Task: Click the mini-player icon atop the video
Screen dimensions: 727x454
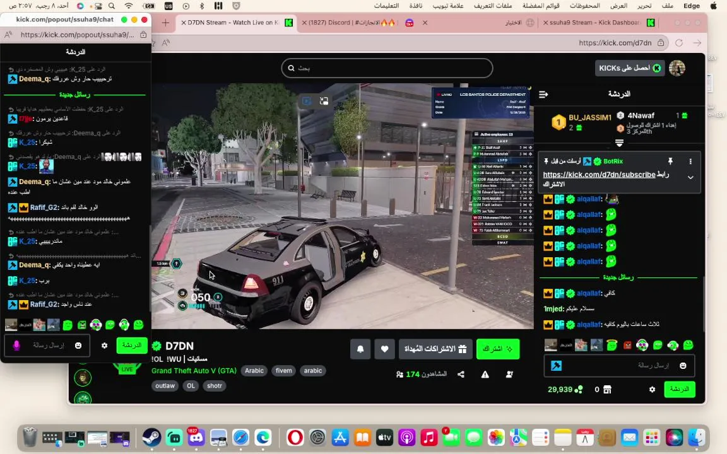Action: 324,100
